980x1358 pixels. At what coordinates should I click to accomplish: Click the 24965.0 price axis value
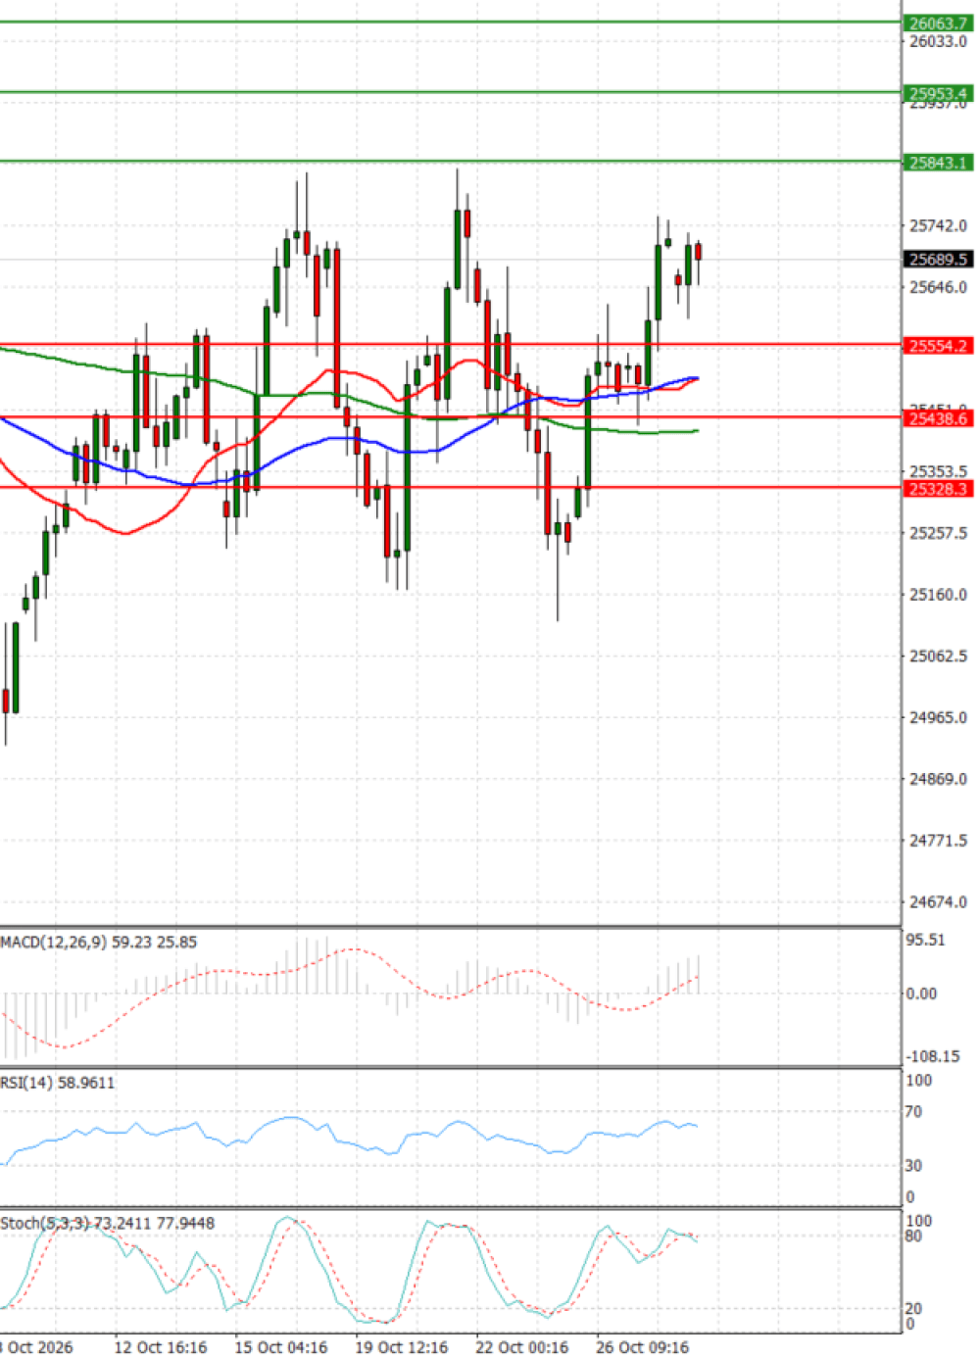tap(938, 717)
